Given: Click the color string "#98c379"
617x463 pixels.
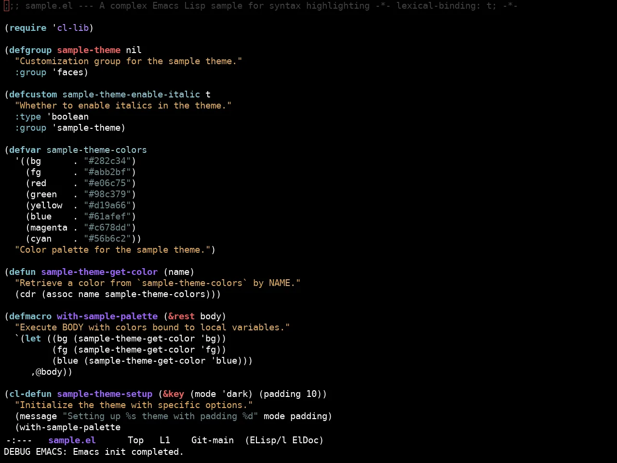Looking at the screenshot, I should point(107,194).
